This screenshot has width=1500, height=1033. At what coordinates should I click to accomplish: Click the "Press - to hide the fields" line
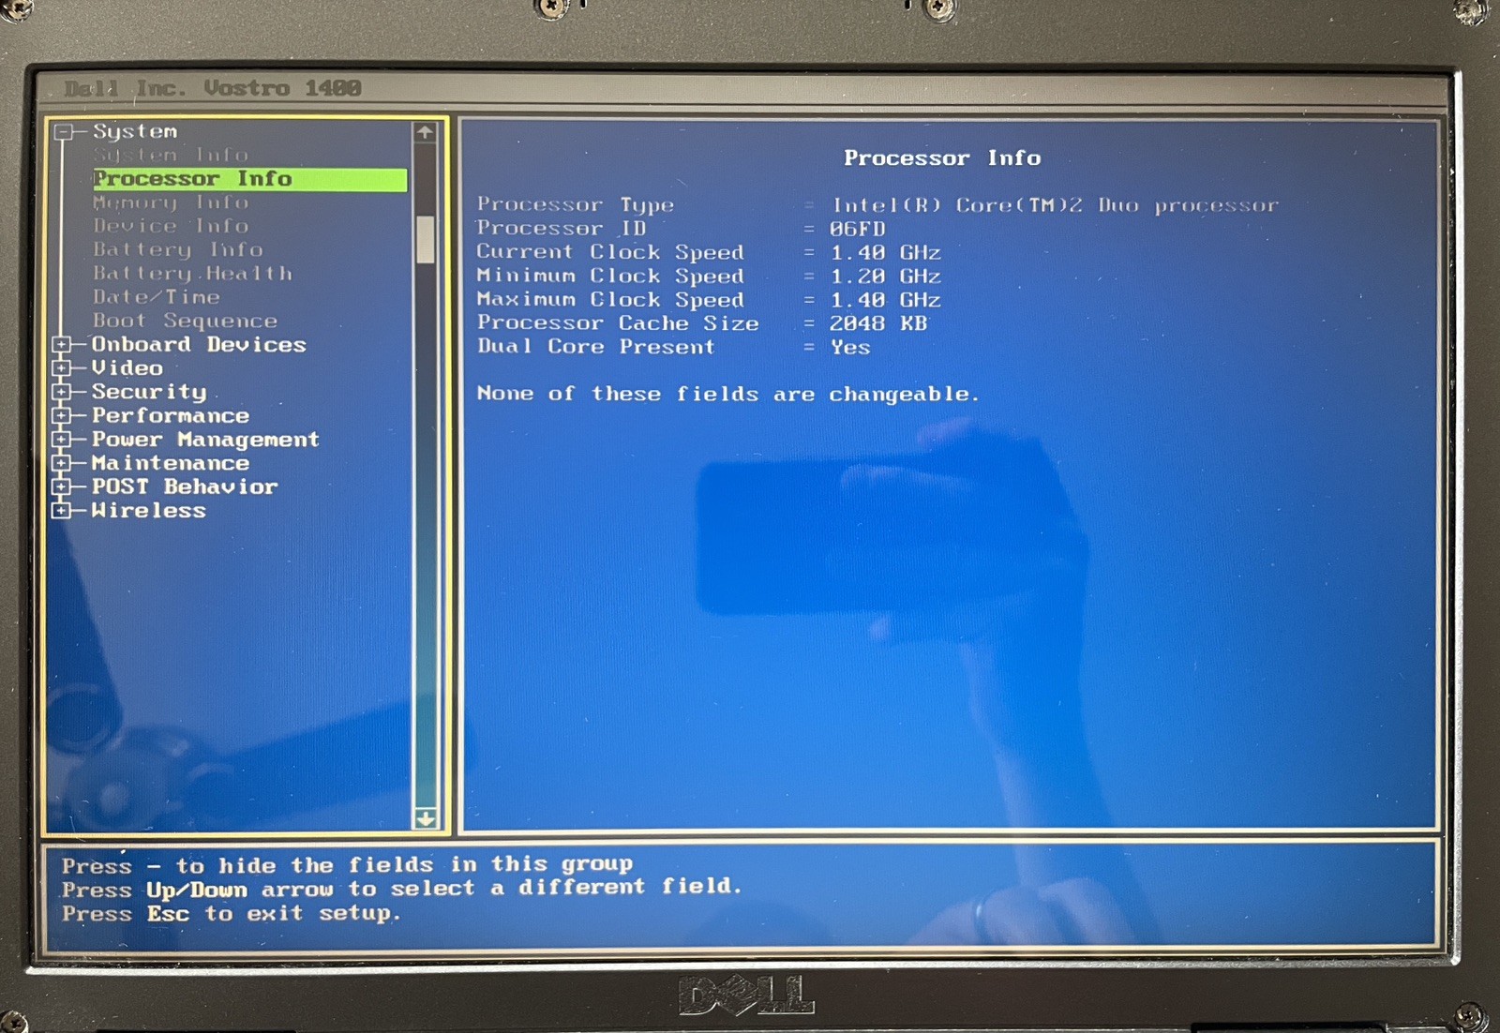click(348, 864)
